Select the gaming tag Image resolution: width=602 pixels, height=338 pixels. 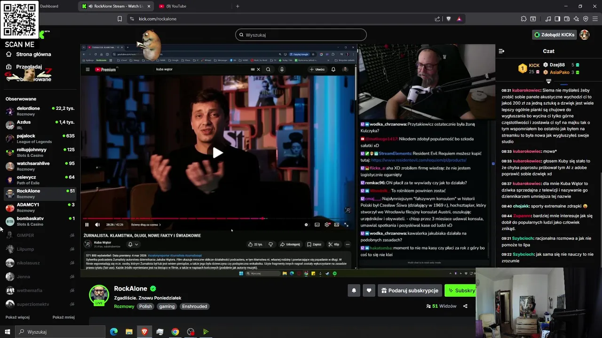167,307
